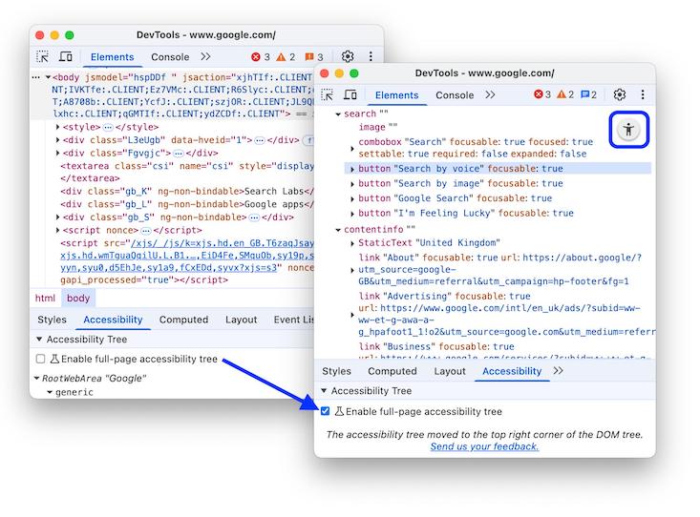
Task: Expand the ellipsis badge in div Fgvgjc
Action: coord(179,153)
